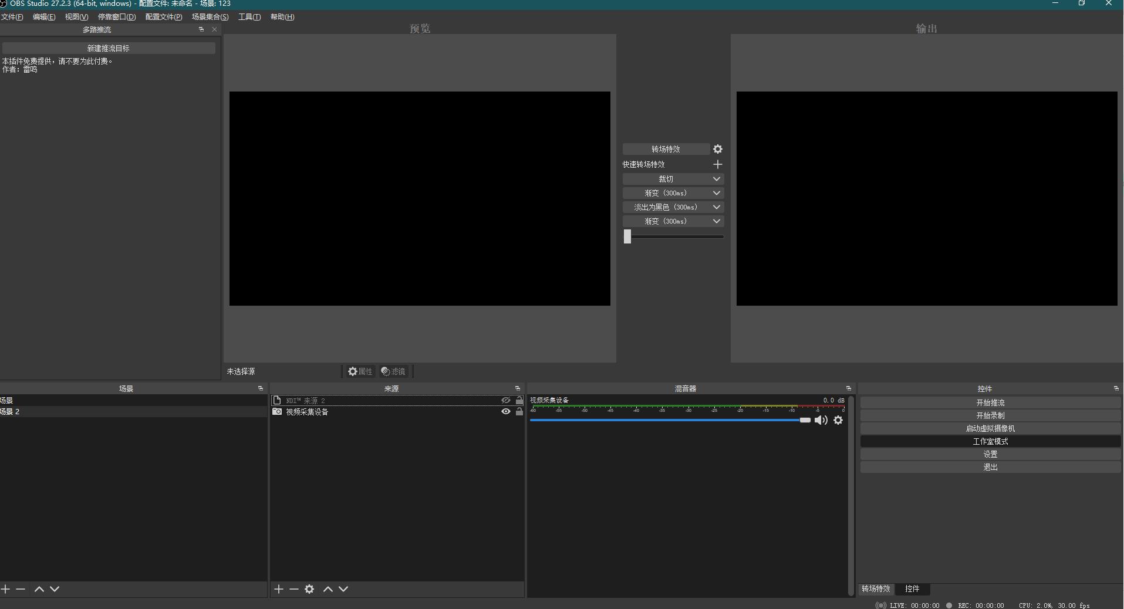1124x609 pixels.
Task: Open 属性 properties for selected source
Action: pyautogui.click(x=360, y=371)
